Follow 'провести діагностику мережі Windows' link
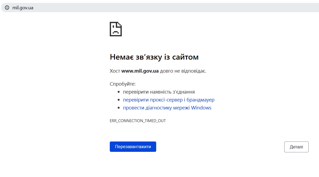 [x=167, y=108]
